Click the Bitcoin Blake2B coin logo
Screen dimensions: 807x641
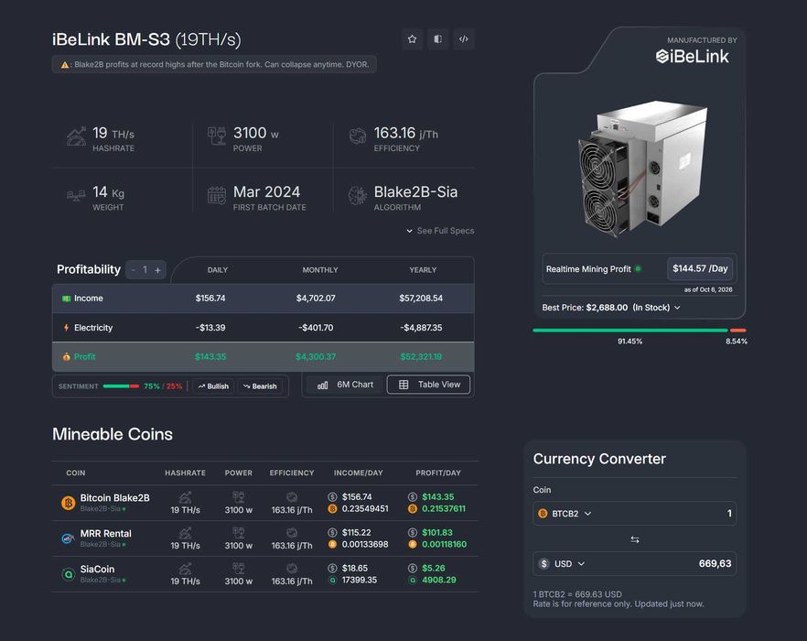tap(68, 503)
